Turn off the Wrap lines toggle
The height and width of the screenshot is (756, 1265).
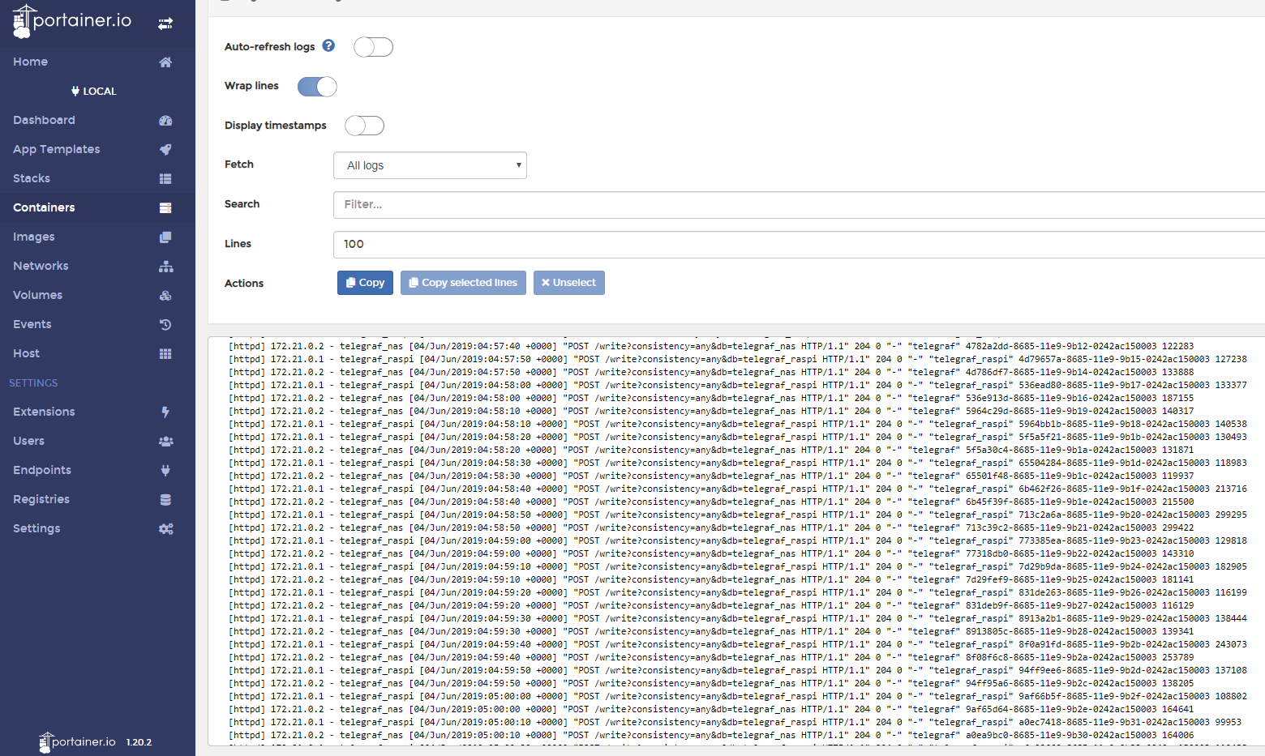pos(317,87)
